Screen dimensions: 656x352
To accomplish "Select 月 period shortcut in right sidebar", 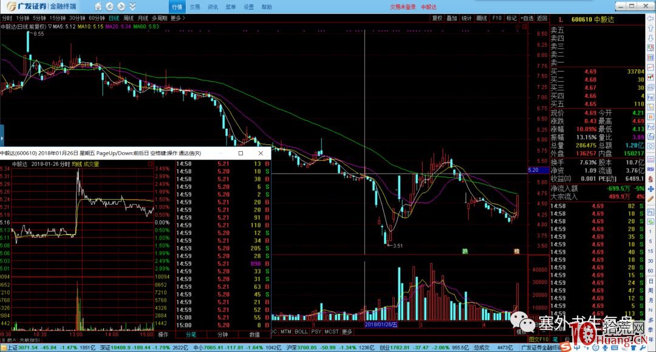I will [651, 300].
